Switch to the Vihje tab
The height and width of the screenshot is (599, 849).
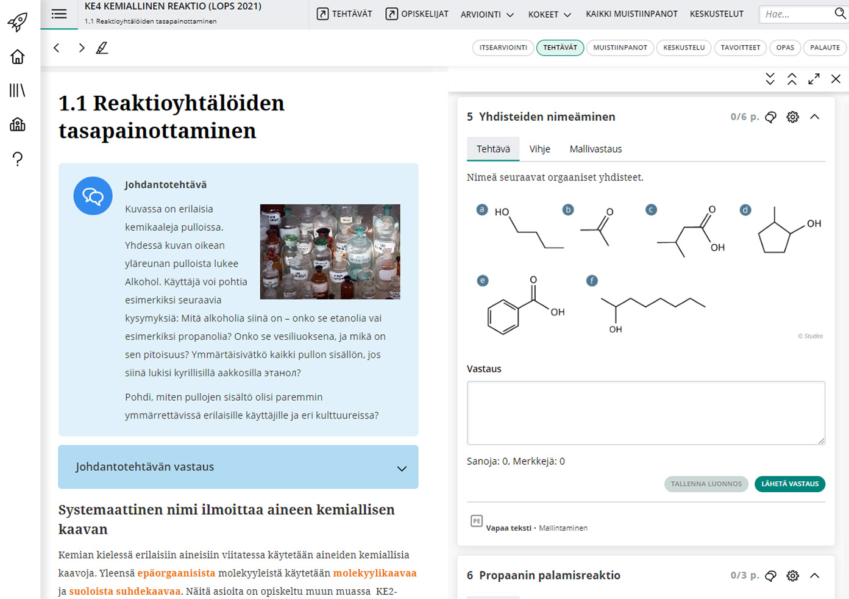539,149
